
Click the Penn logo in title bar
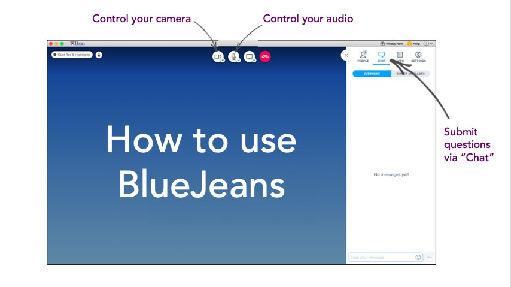pos(77,43)
